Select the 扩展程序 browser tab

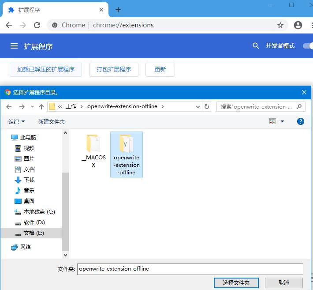pos(55,10)
